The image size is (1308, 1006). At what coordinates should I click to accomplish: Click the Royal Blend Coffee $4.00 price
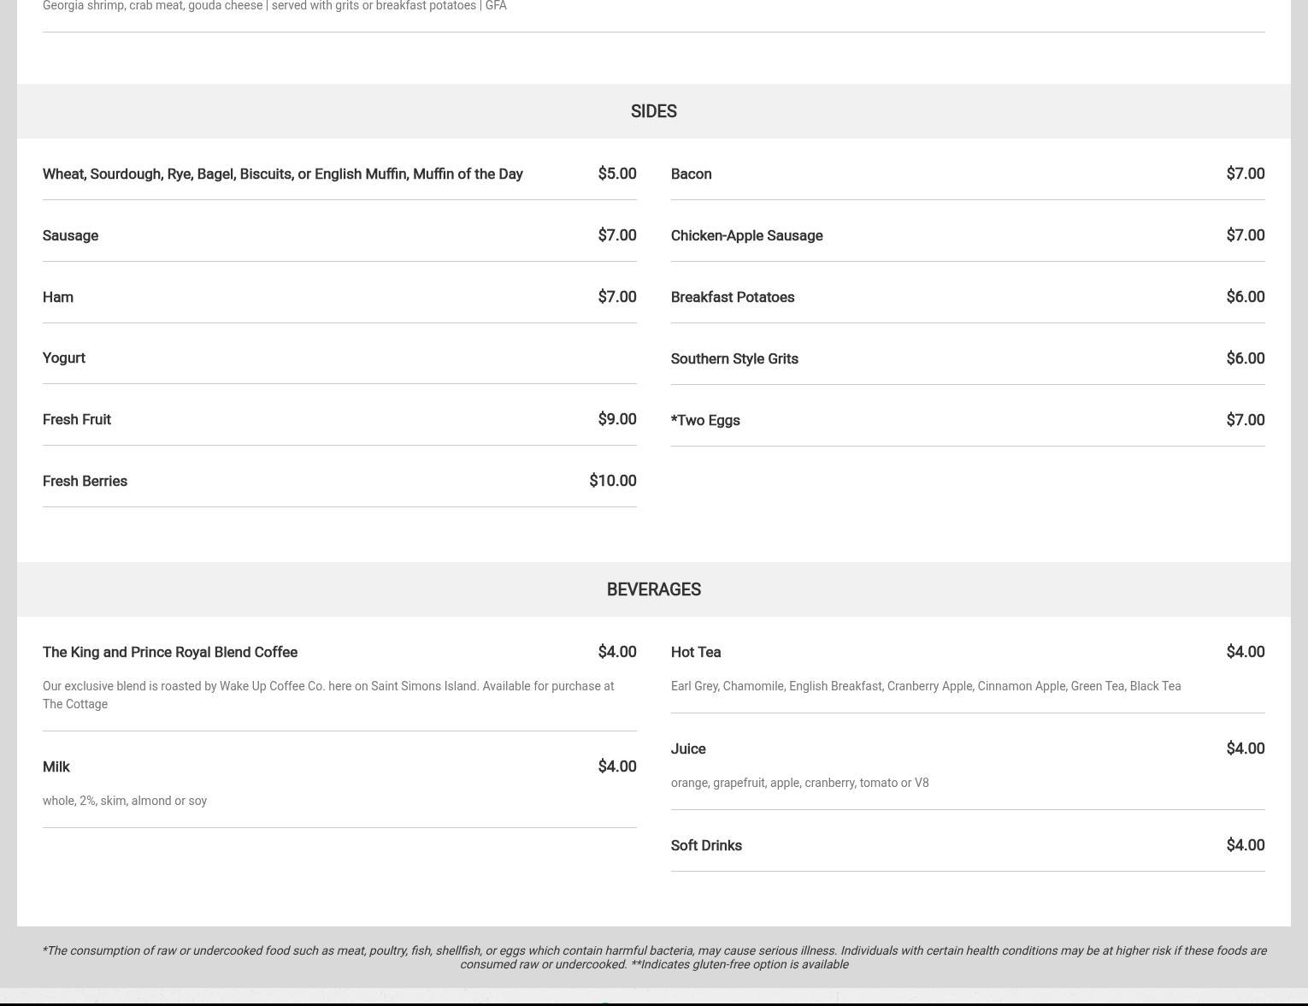[x=617, y=652]
